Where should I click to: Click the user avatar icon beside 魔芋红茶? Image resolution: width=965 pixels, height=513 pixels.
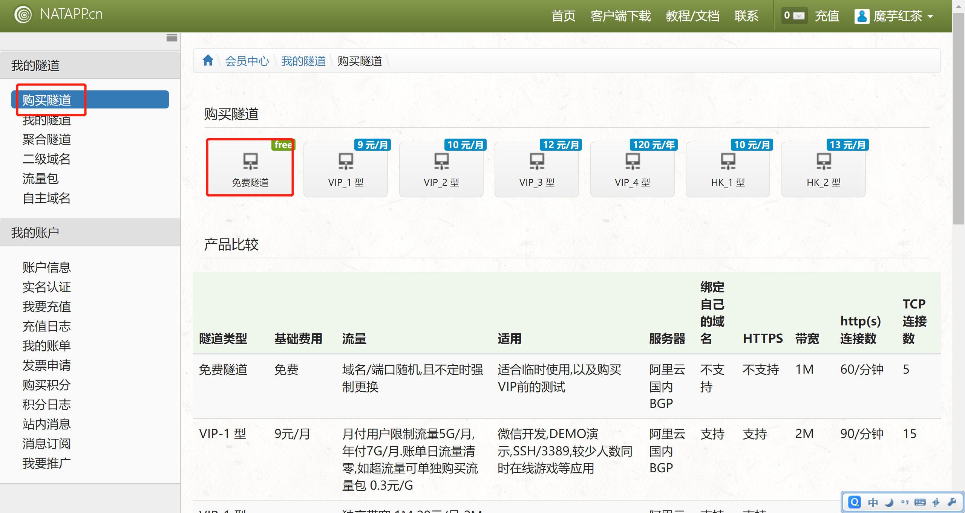(862, 16)
